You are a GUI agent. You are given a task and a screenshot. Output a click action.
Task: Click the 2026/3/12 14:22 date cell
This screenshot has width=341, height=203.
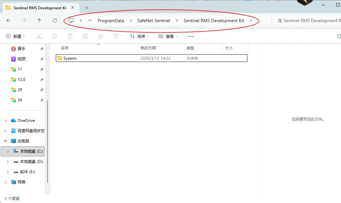coord(155,58)
